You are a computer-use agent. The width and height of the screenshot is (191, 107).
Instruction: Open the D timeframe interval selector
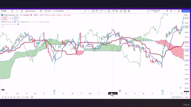[17, 11]
